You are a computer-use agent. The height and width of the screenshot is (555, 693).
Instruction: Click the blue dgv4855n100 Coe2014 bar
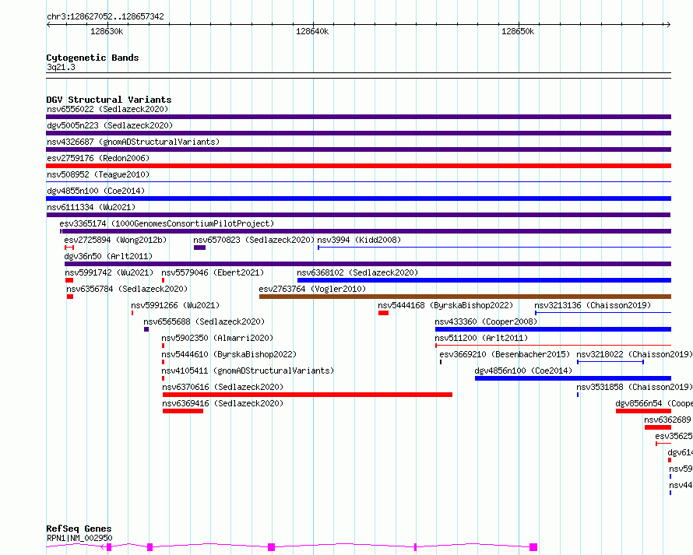[358, 198]
